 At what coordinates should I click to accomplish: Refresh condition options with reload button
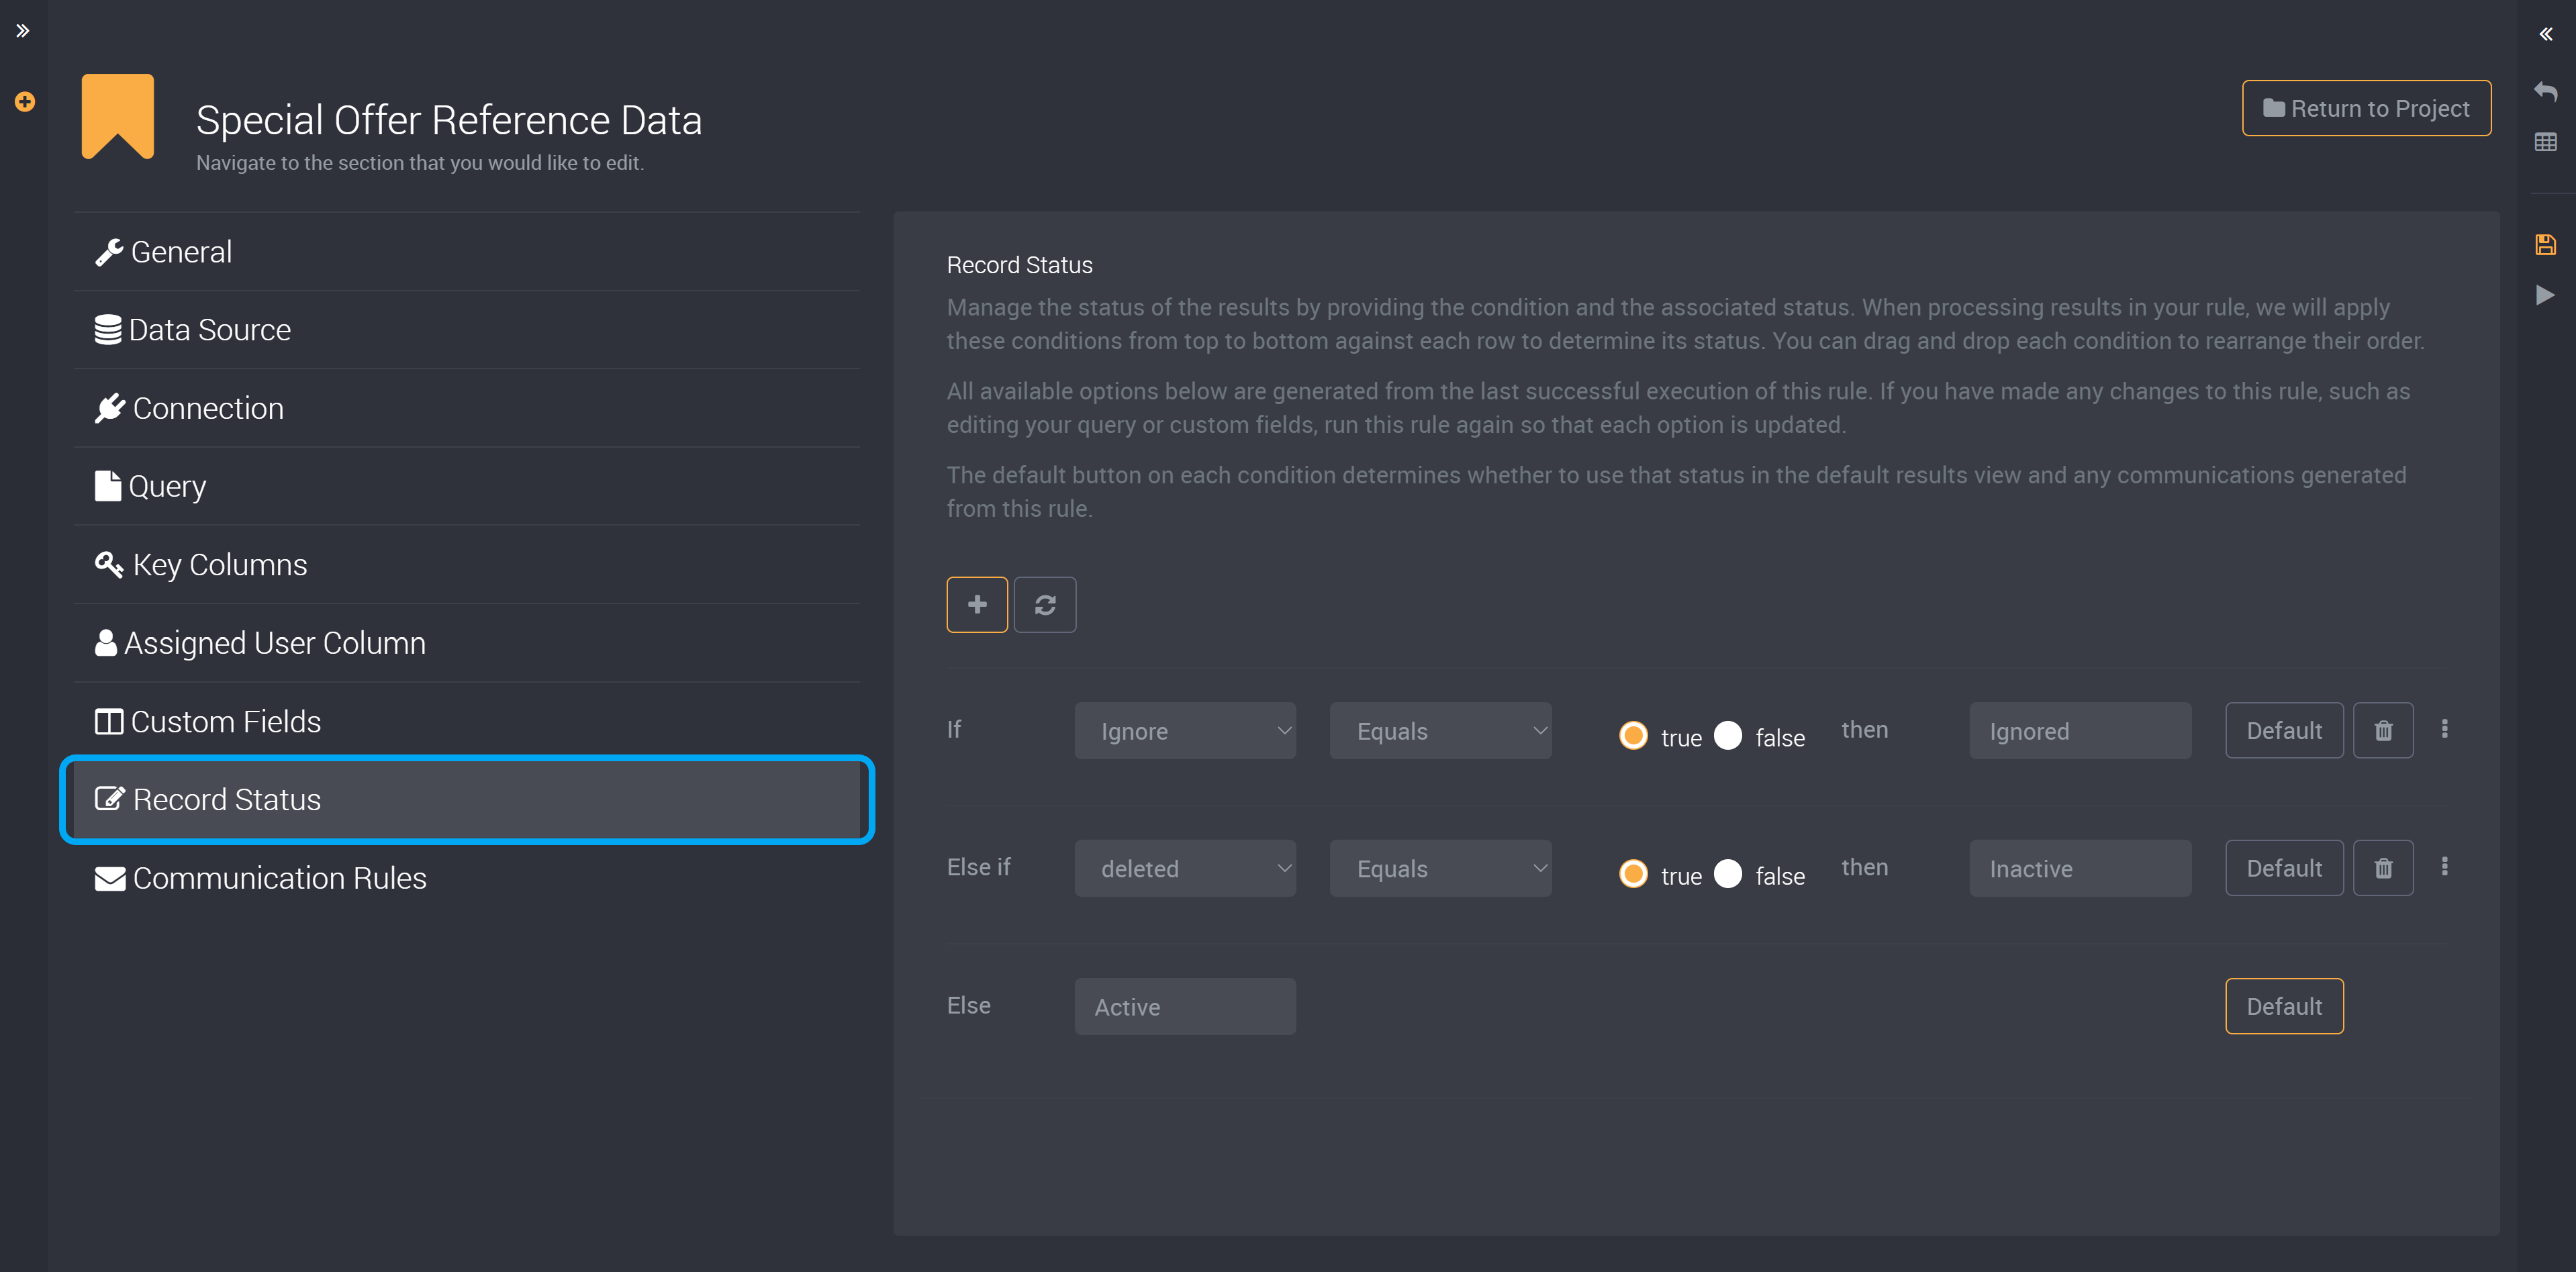point(1045,604)
